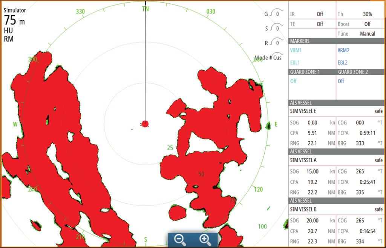Click the 75 m range readout
This screenshot has height=248, width=386.
[14, 20]
